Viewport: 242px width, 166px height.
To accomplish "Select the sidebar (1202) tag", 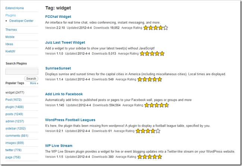I will [x=16, y=128].
